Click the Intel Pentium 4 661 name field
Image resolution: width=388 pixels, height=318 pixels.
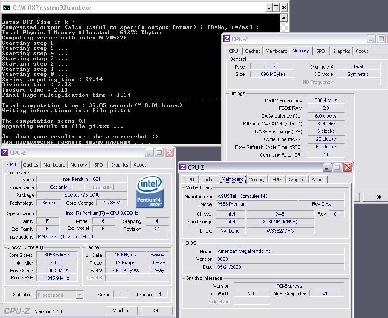(82, 179)
